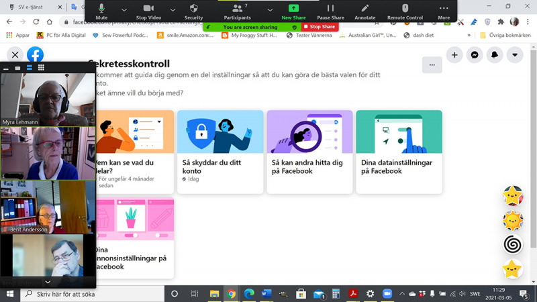Screen dimensions: 537x302
Task: Open Microsoft Store from taskbar
Action: tap(301, 294)
